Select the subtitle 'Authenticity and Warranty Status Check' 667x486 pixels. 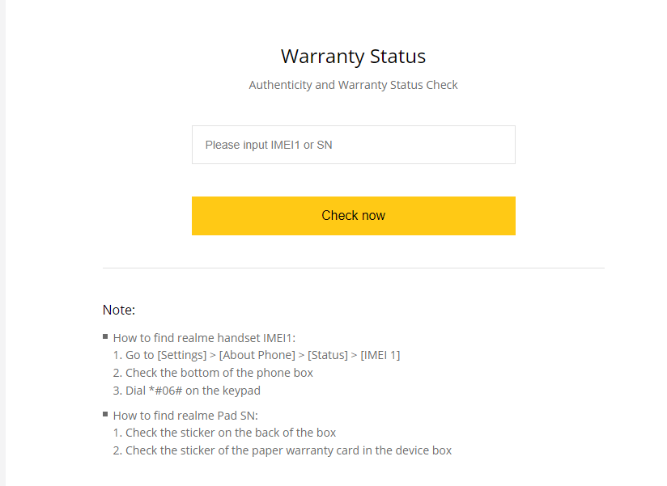point(353,84)
